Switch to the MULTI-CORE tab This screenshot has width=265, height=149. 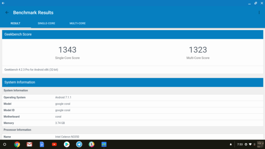coord(78,23)
